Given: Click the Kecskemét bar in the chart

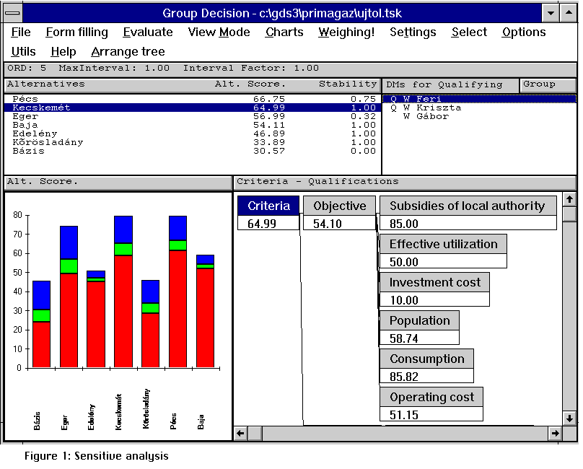Looking at the screenshot, I should pos(123,292).
